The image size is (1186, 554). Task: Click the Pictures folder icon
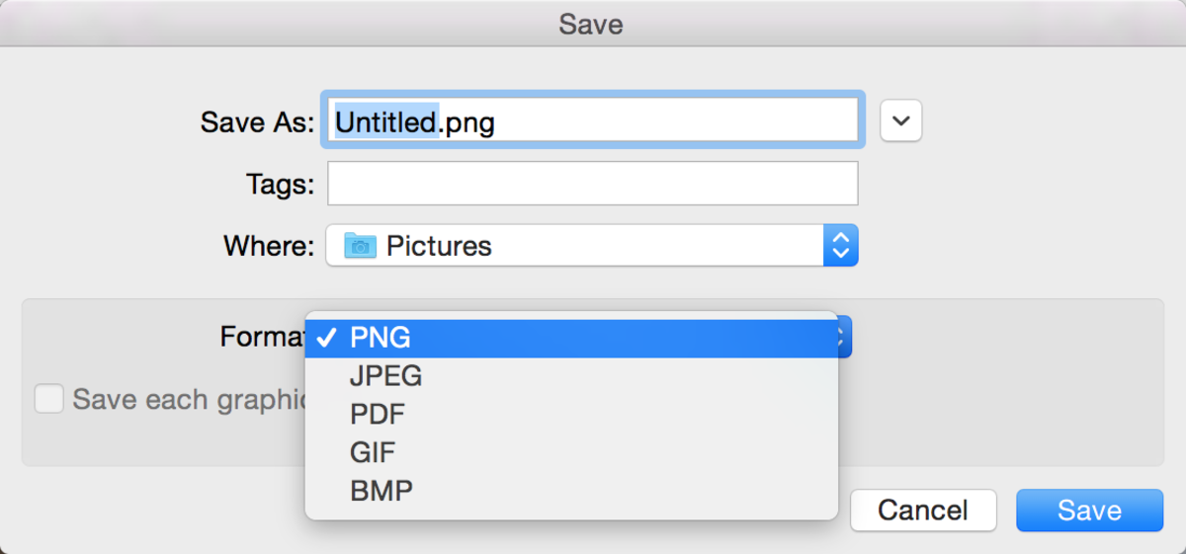pos(360,245)
